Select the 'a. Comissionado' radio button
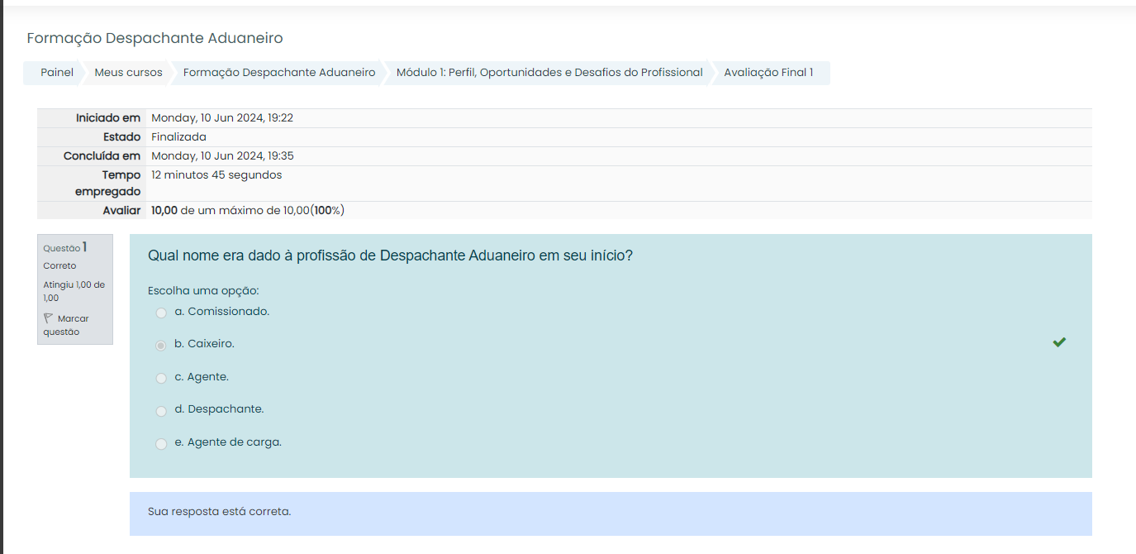 [161, 313]
